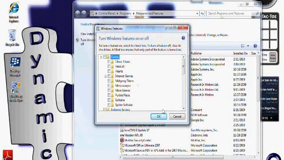Toggle the Games checkbox
This screenshot has height=160, width=284.
[x=105, y=57]
